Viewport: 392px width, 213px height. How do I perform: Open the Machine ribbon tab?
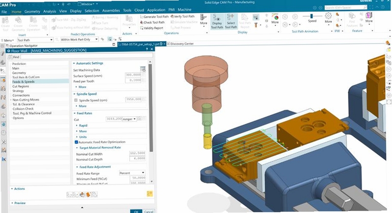[185, 9]
